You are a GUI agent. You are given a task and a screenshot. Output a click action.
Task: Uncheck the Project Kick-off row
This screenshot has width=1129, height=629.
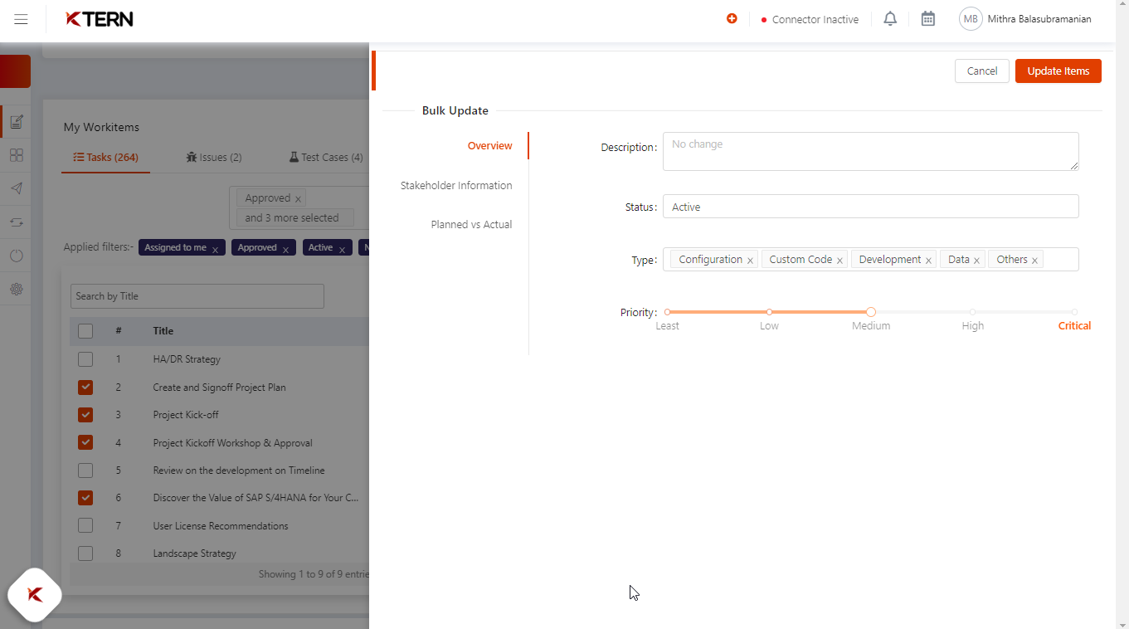[85, 415]
